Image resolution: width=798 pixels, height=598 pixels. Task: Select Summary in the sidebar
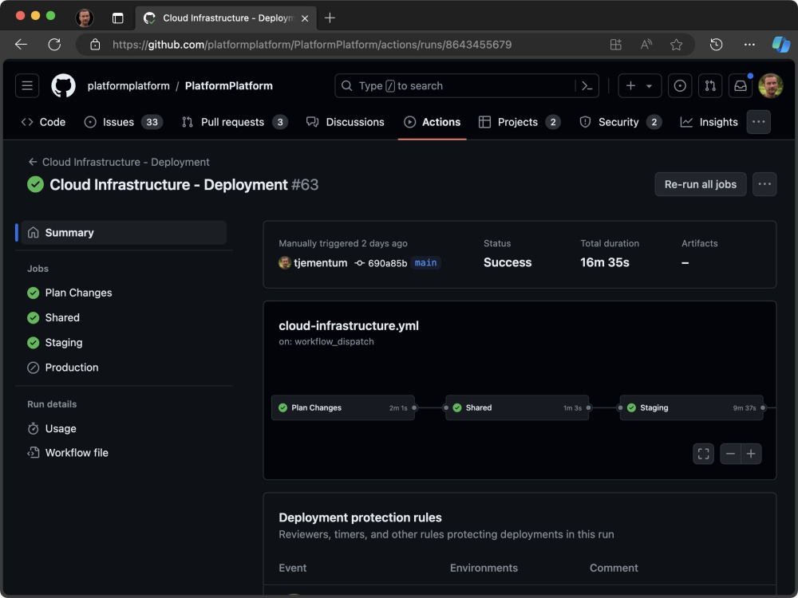pos(124,232)
